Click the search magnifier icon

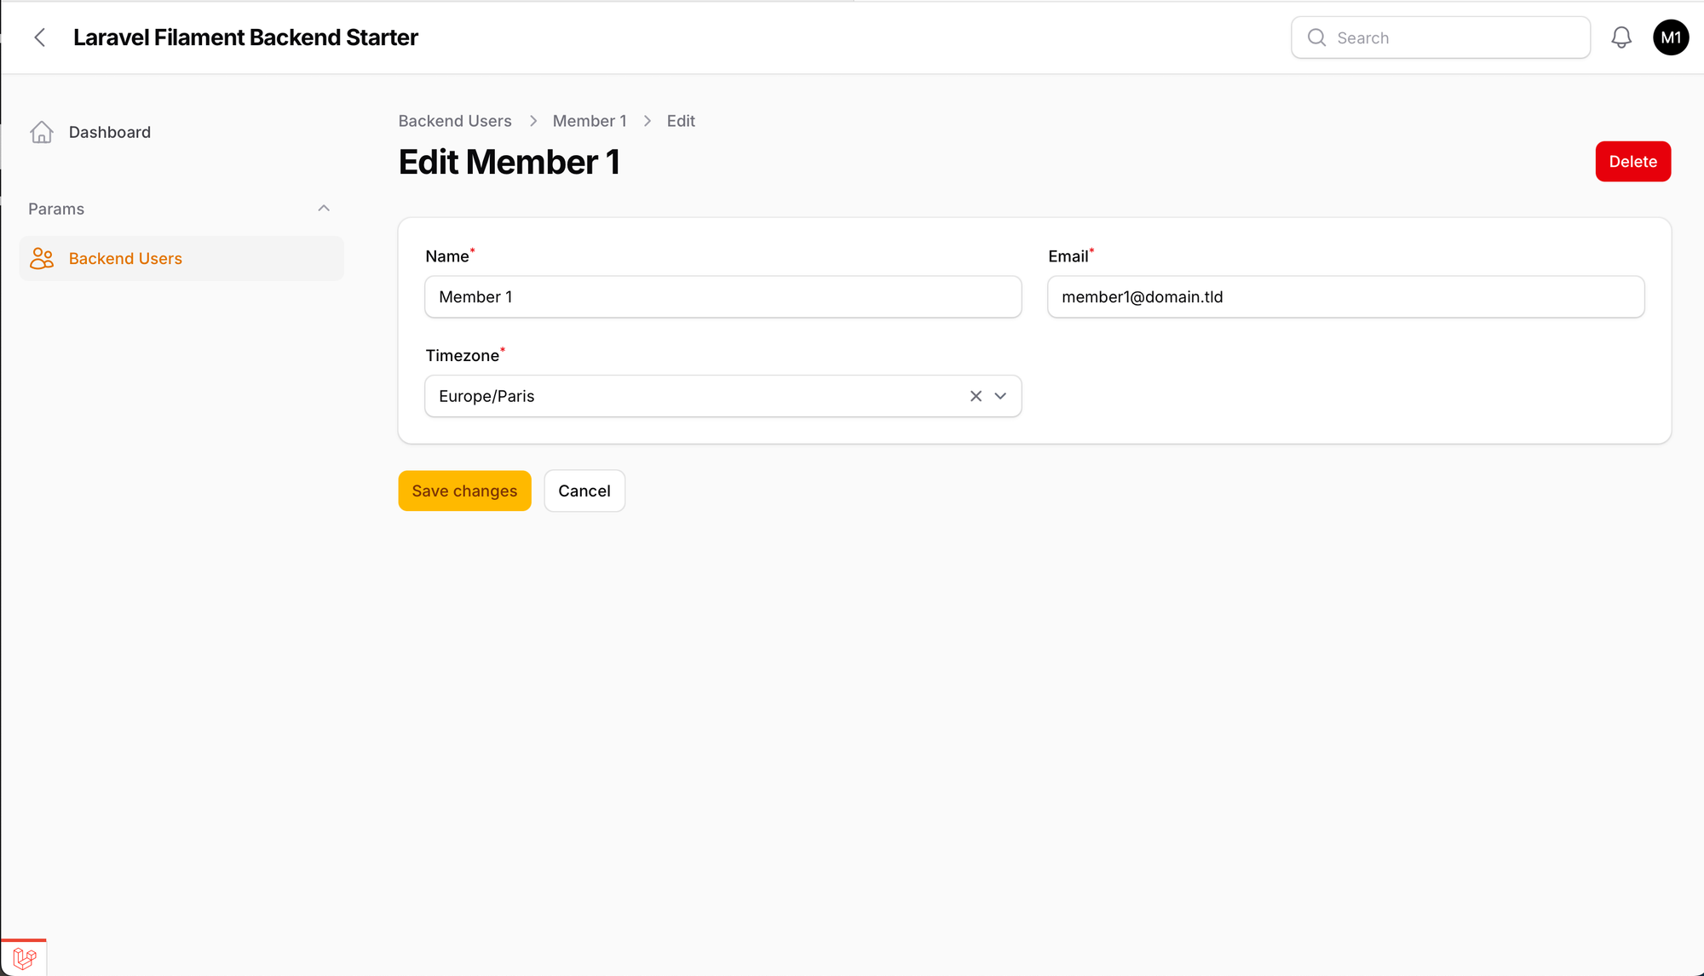click(1317, 37)
